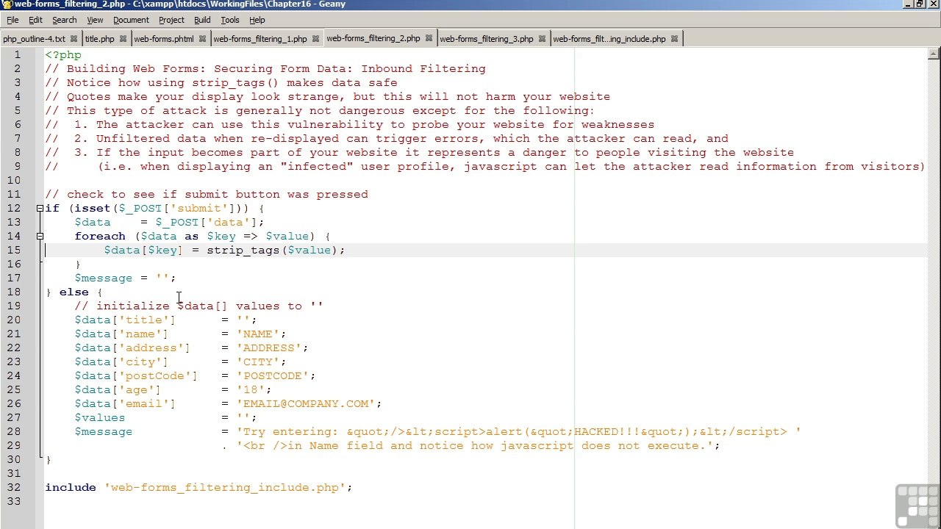Click the else keyword on line 18
941x529 pixels.
point(74,292)
